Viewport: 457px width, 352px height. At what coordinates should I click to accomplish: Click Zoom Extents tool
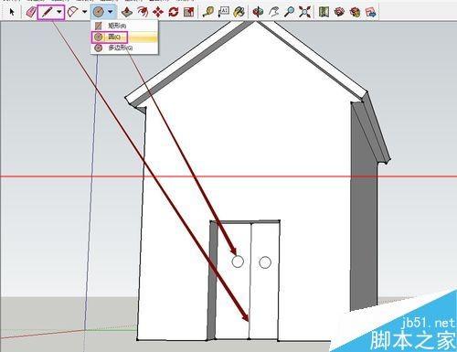304,12
